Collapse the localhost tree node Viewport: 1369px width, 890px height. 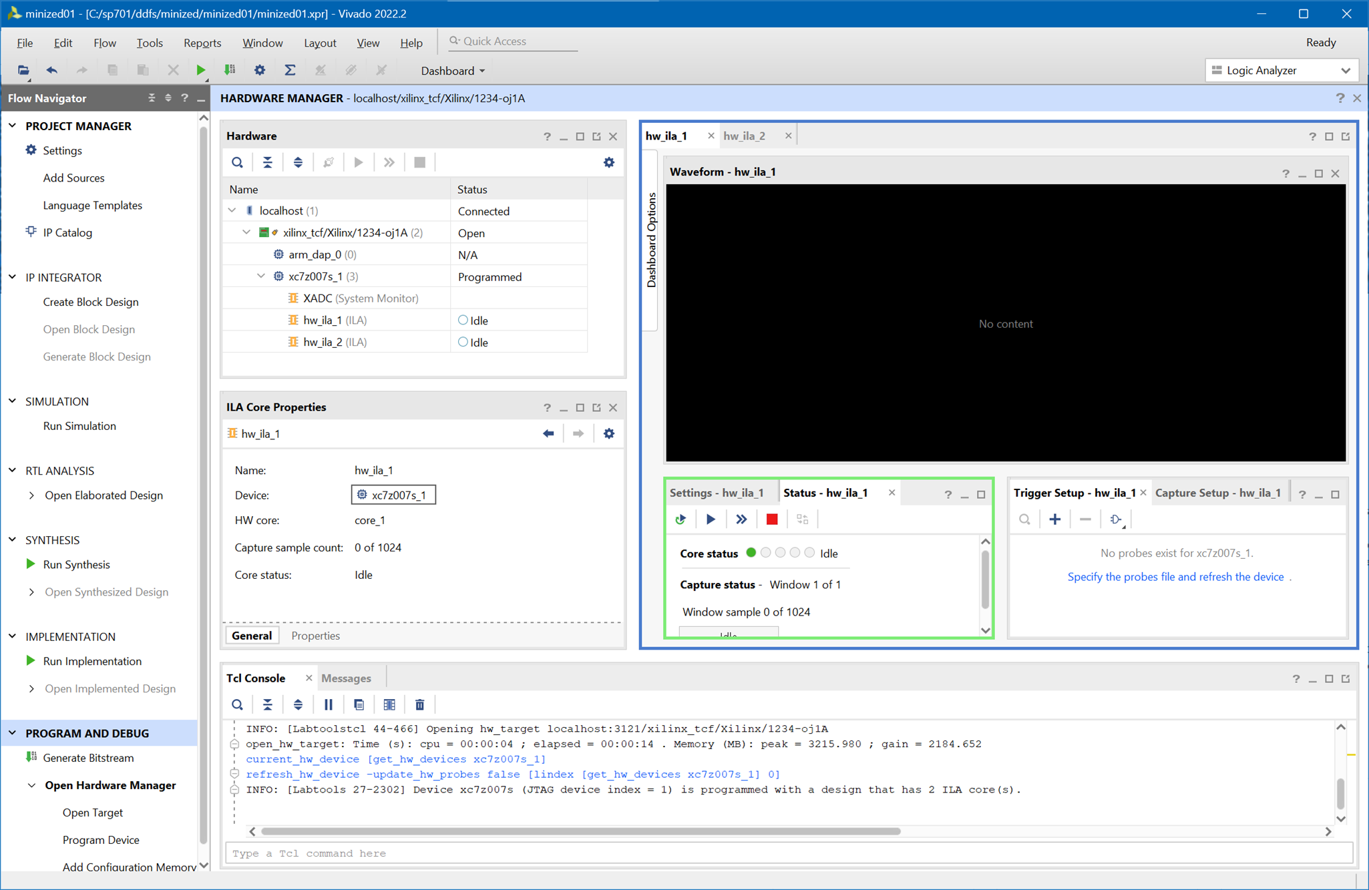coord(232,210)
